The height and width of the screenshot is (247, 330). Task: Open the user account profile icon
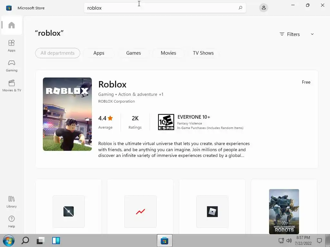[x=264, y=8]
